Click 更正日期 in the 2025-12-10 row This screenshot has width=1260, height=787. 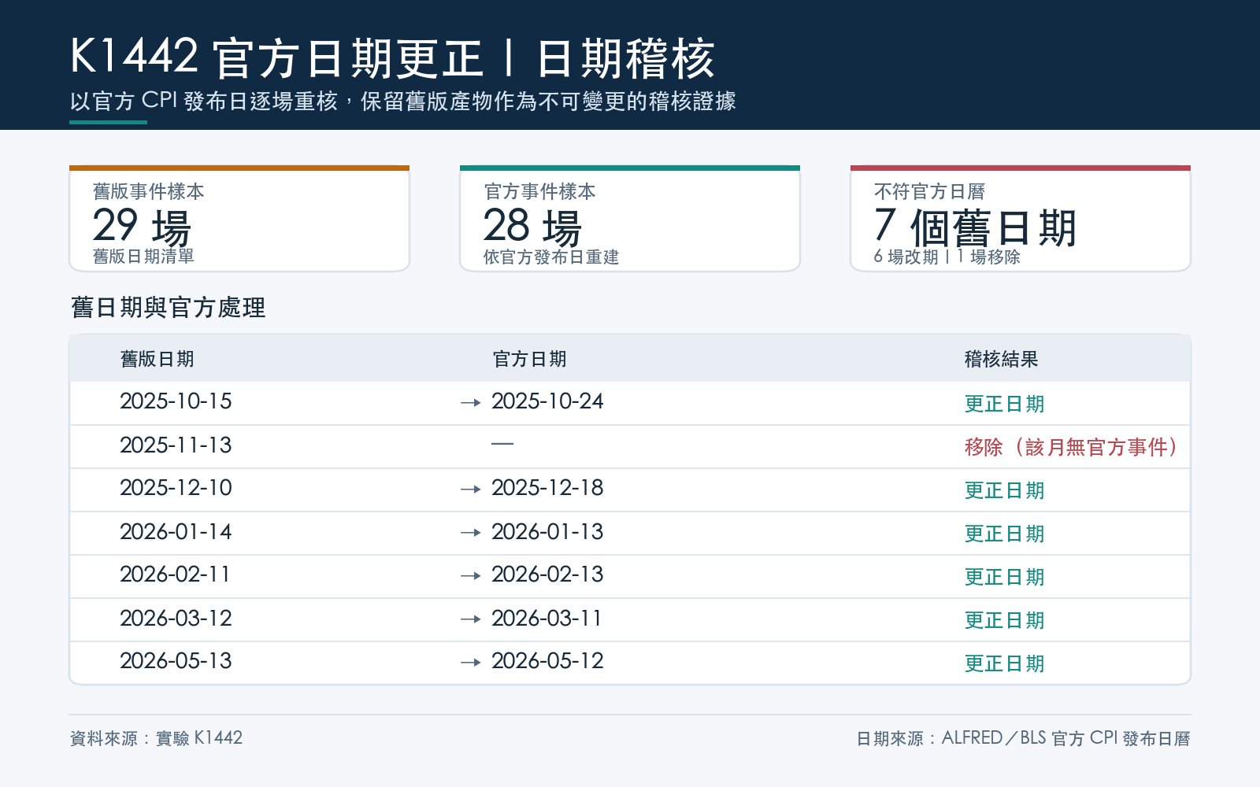1004,490
